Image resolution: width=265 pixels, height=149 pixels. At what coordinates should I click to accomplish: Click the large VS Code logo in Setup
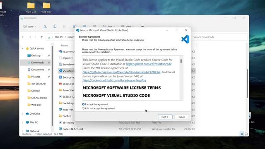[185, 39]
